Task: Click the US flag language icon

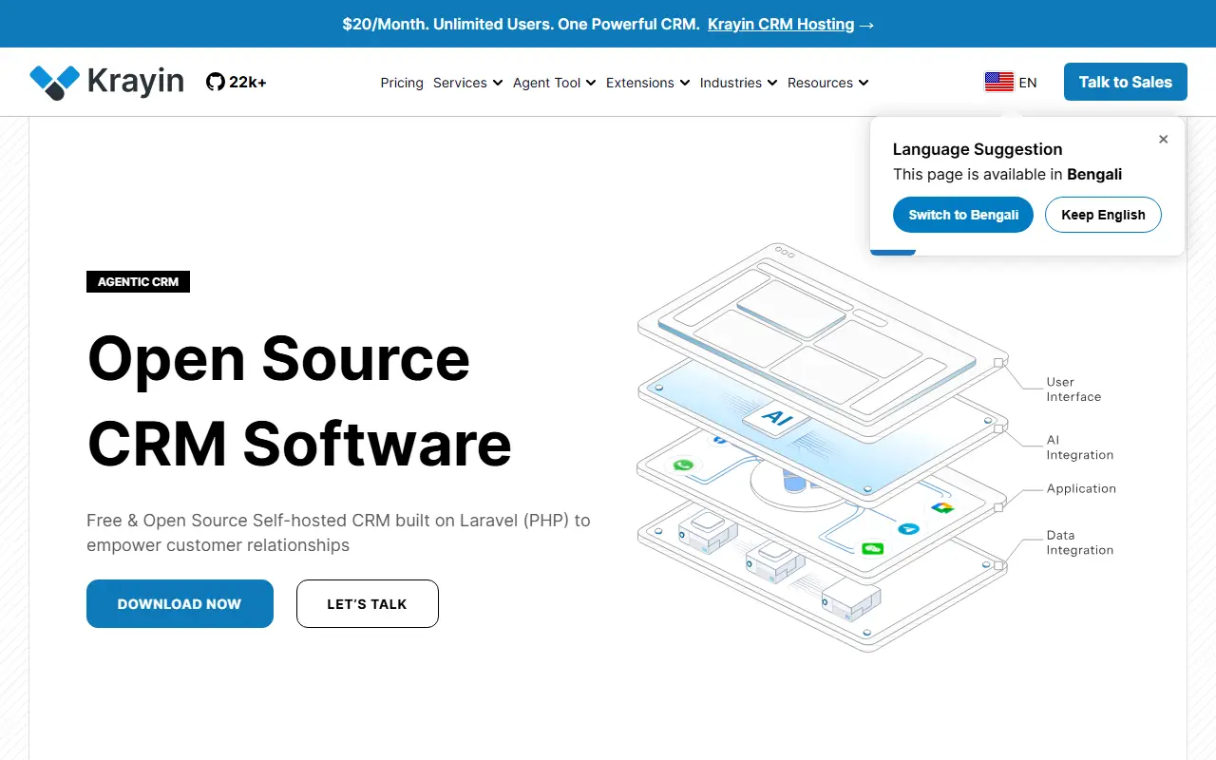Action: coord(998,83)
